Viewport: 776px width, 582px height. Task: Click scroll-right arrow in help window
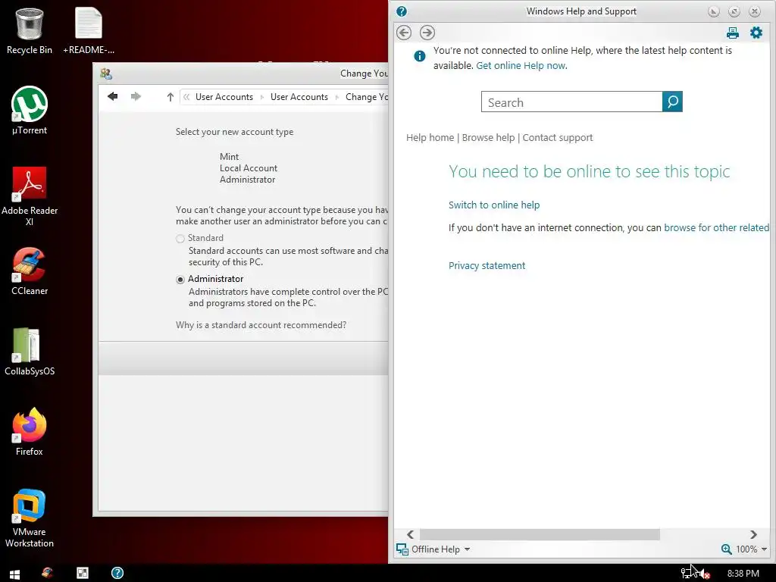[753, 534]
